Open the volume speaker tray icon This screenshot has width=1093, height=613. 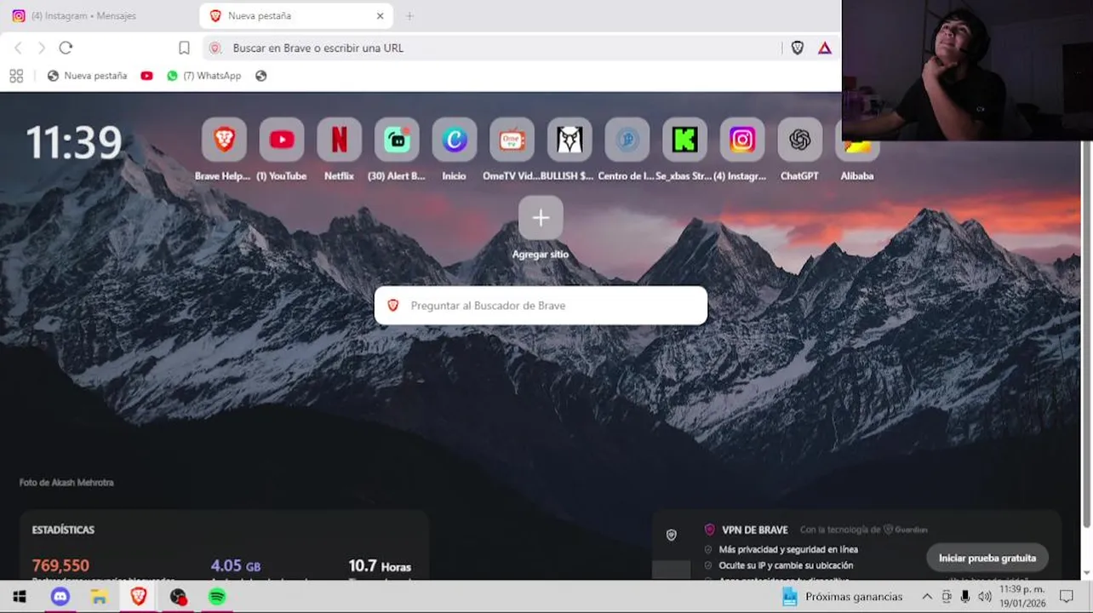point(984,597)
